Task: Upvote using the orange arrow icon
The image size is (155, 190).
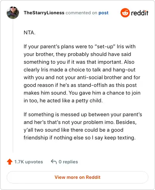Action: click(x=10, y=162)
